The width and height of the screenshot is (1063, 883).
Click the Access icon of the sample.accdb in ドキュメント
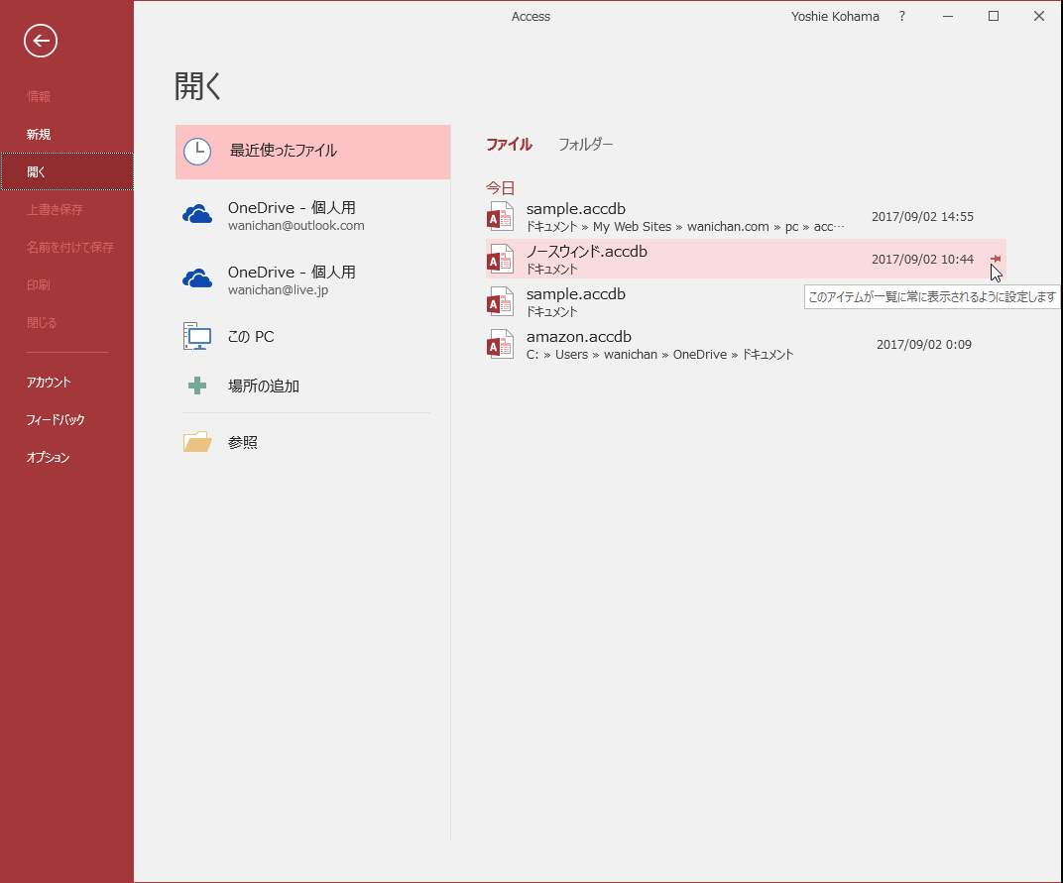point(501,302)
